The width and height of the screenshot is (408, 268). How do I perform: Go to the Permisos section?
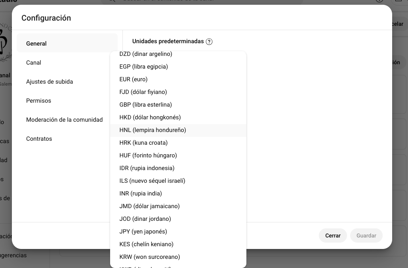pyautogui.click(x=38, y=101)
